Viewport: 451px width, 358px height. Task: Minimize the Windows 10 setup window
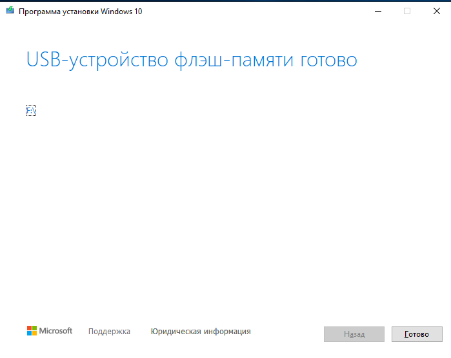pos(378,11)
